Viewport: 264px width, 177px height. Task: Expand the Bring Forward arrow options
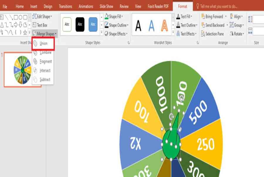pyautogui.click(x=226, y=16)
